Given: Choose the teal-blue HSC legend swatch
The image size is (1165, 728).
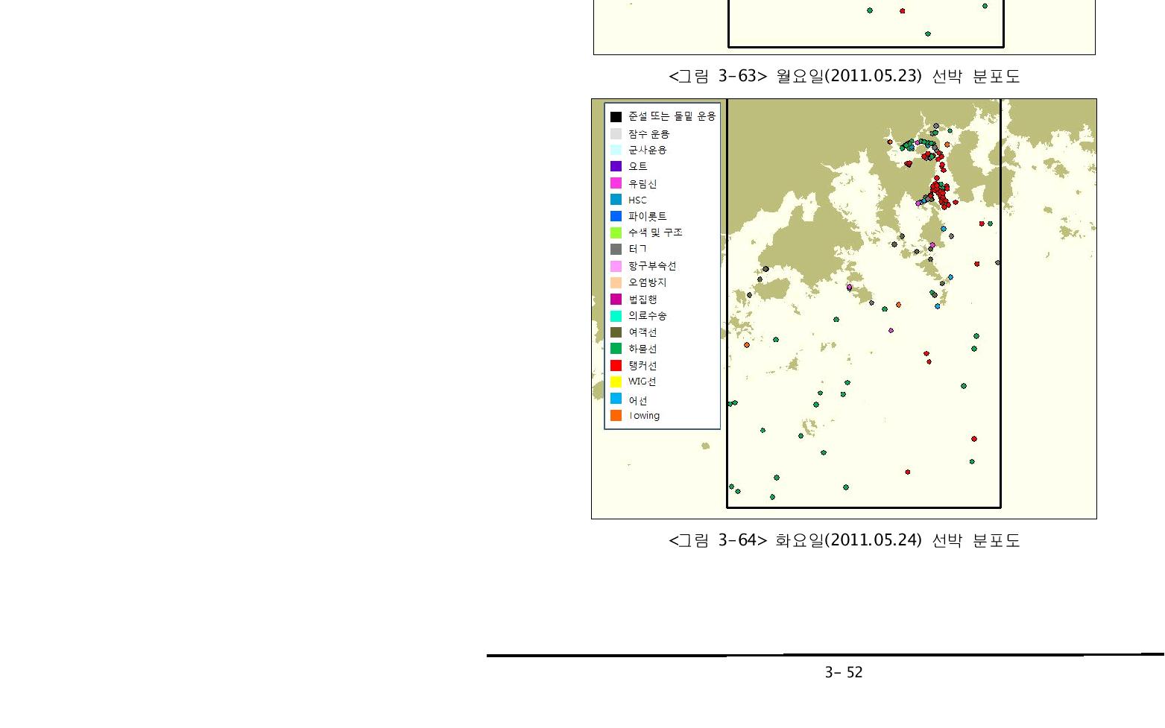Looking at the screenshot, I should [616, 200].
